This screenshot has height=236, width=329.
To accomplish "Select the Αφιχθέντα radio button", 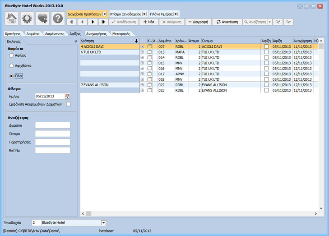I will [x=11, y=66].
